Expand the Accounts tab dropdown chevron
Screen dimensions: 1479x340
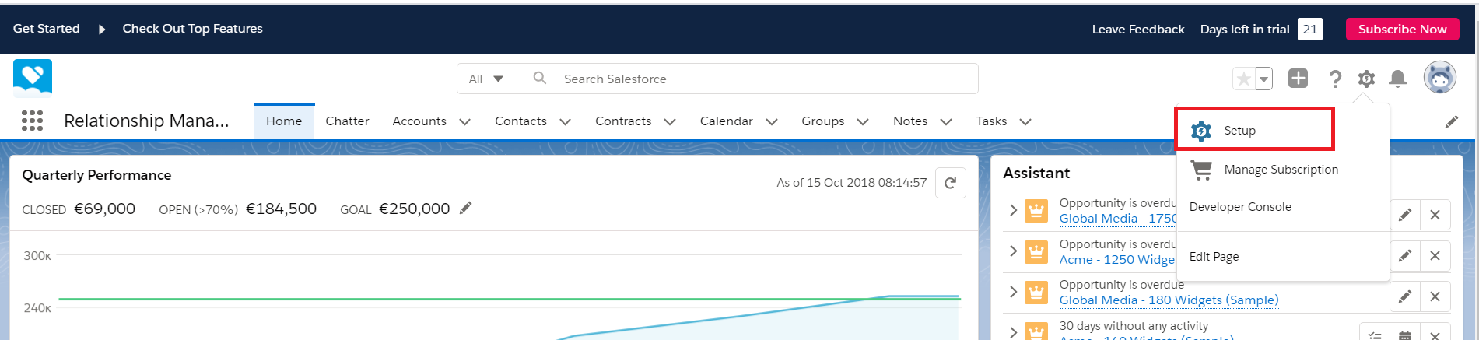(465, 122)
